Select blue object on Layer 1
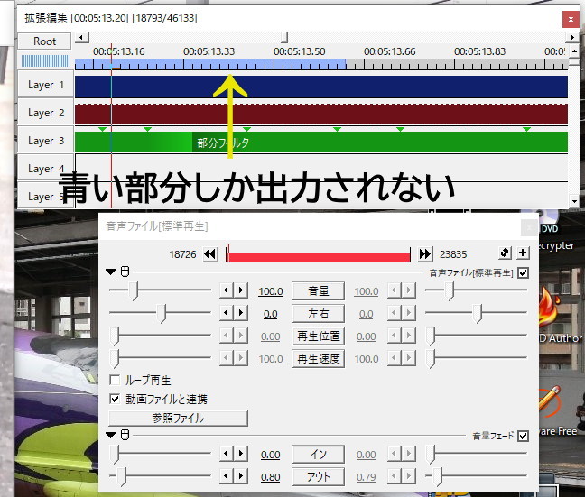Image resolution: width=585 pixels, height=497 pixels. (x=321, y=86)
